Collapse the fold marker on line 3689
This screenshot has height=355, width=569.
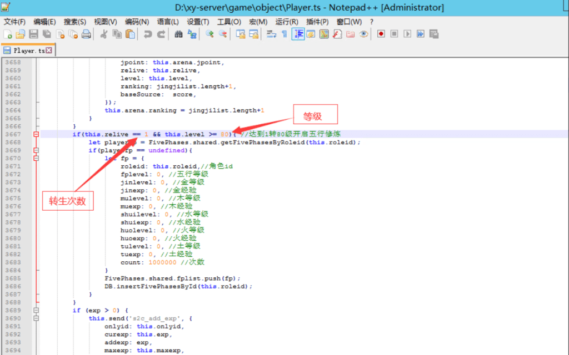(36, 310)
